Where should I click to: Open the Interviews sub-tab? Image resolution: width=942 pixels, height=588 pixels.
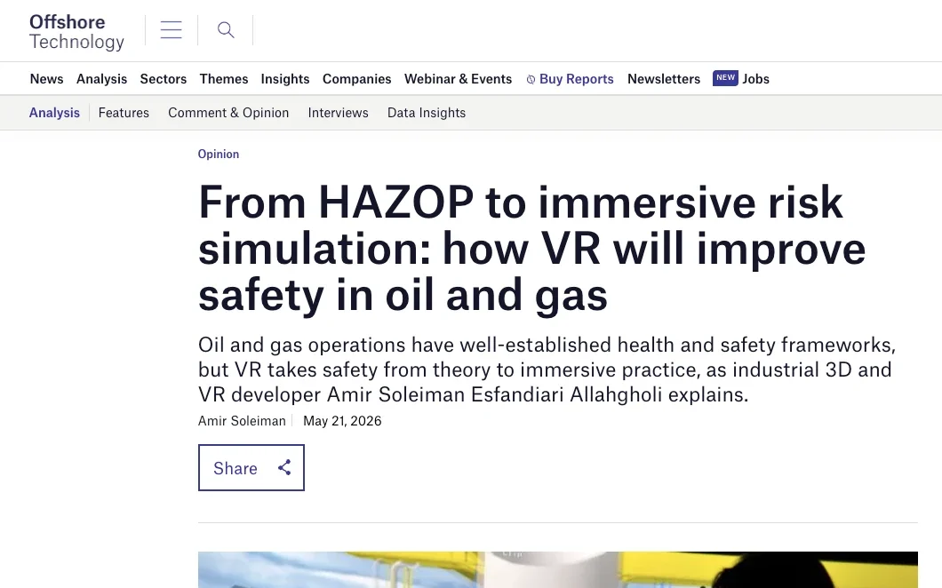pyautogui.click(x=339, y=112)
